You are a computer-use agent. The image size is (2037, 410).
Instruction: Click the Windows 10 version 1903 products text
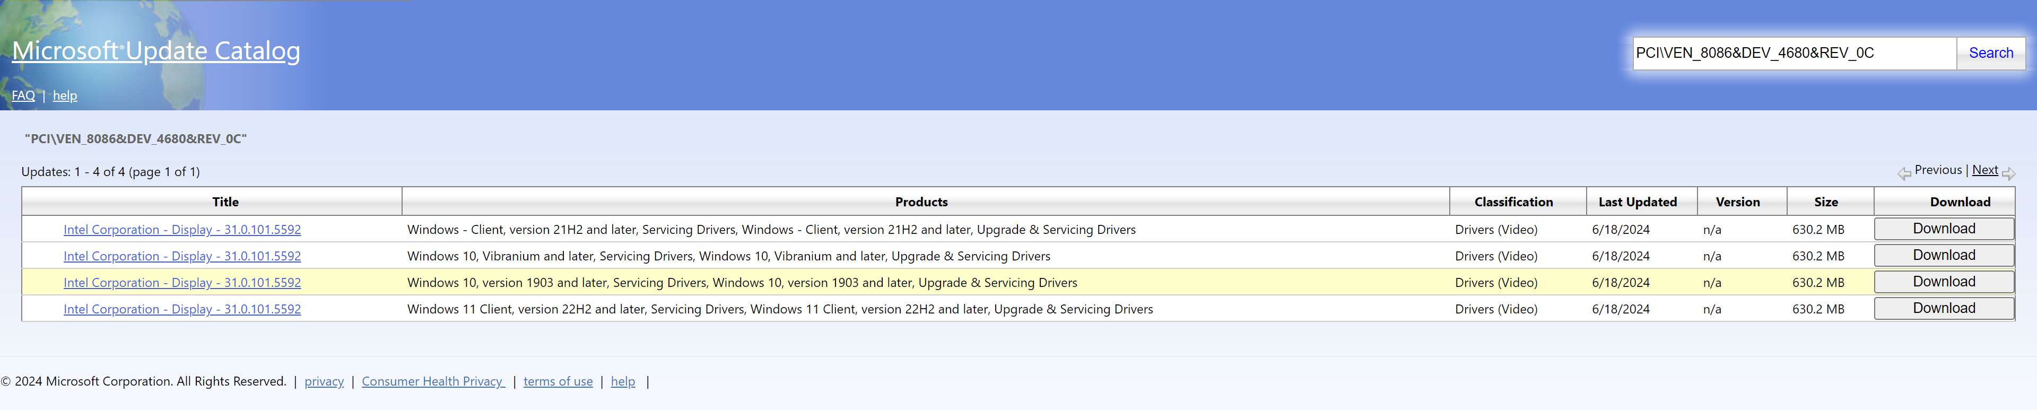[x=742, y=283]
